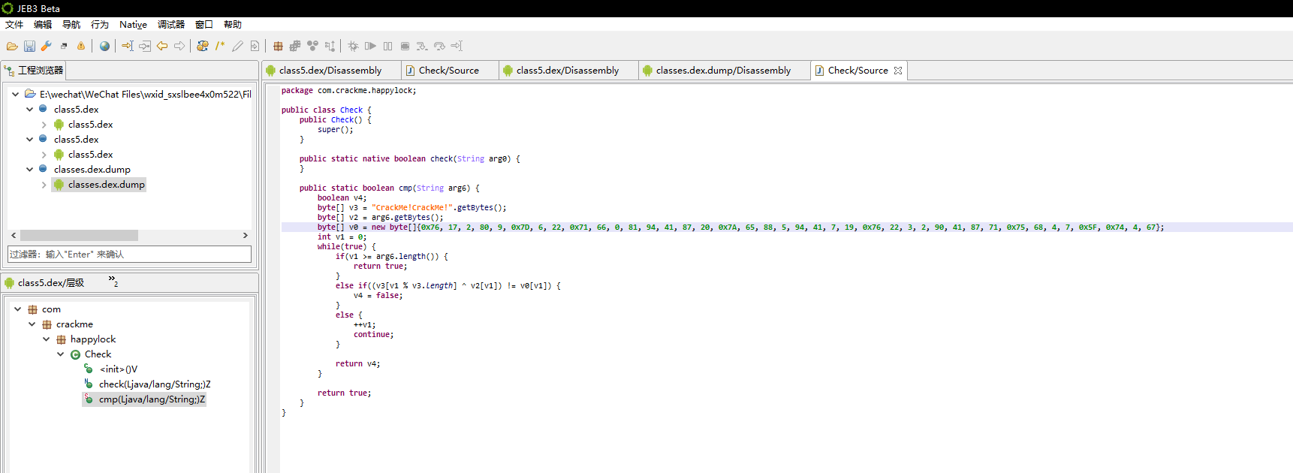This screenshot has height=473, width=1293.
Task: Select the classes.dex.dump highlighted tree item
Action: pos(99,185)
